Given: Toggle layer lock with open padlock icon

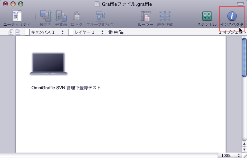Looking at the screenshot, I should pos(121,32).
